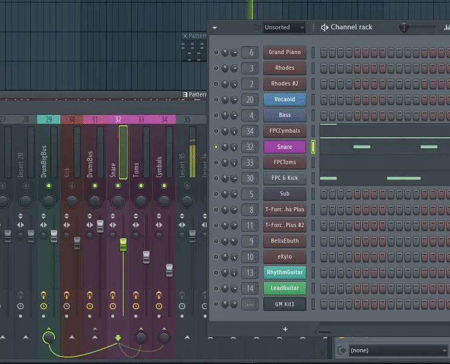The height and width of the screenshot is (364, 450).
Task: Select mixer track 32 Snare header
Action: coord(118,120)
